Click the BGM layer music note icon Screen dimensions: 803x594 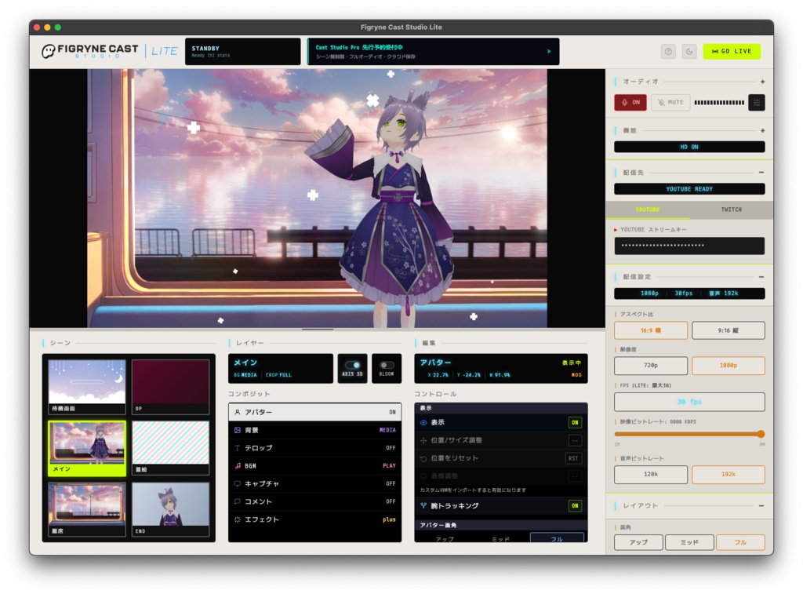click(237, 466)
